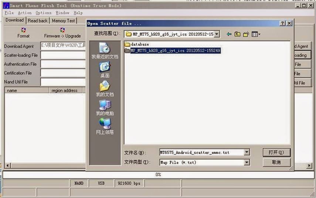The height and width of the screenshot is (198, 316).
Task: Click the partially hidden Download Agent button
Action: click(x=302, y=46)
